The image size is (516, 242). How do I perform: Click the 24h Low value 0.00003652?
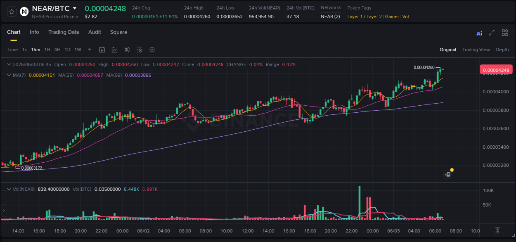click(230, 17)
